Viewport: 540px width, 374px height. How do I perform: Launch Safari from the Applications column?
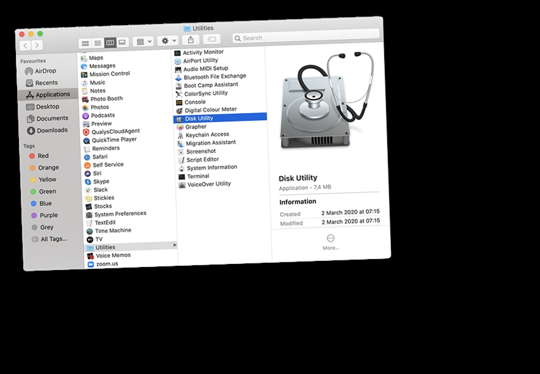tap(101, 156)
